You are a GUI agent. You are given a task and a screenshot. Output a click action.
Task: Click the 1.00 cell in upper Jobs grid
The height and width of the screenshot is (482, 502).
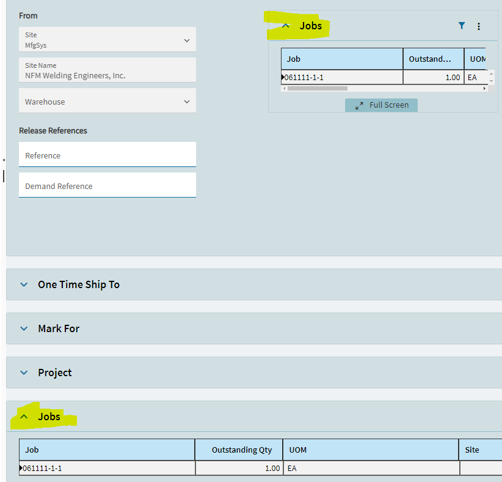pos(434,77)
